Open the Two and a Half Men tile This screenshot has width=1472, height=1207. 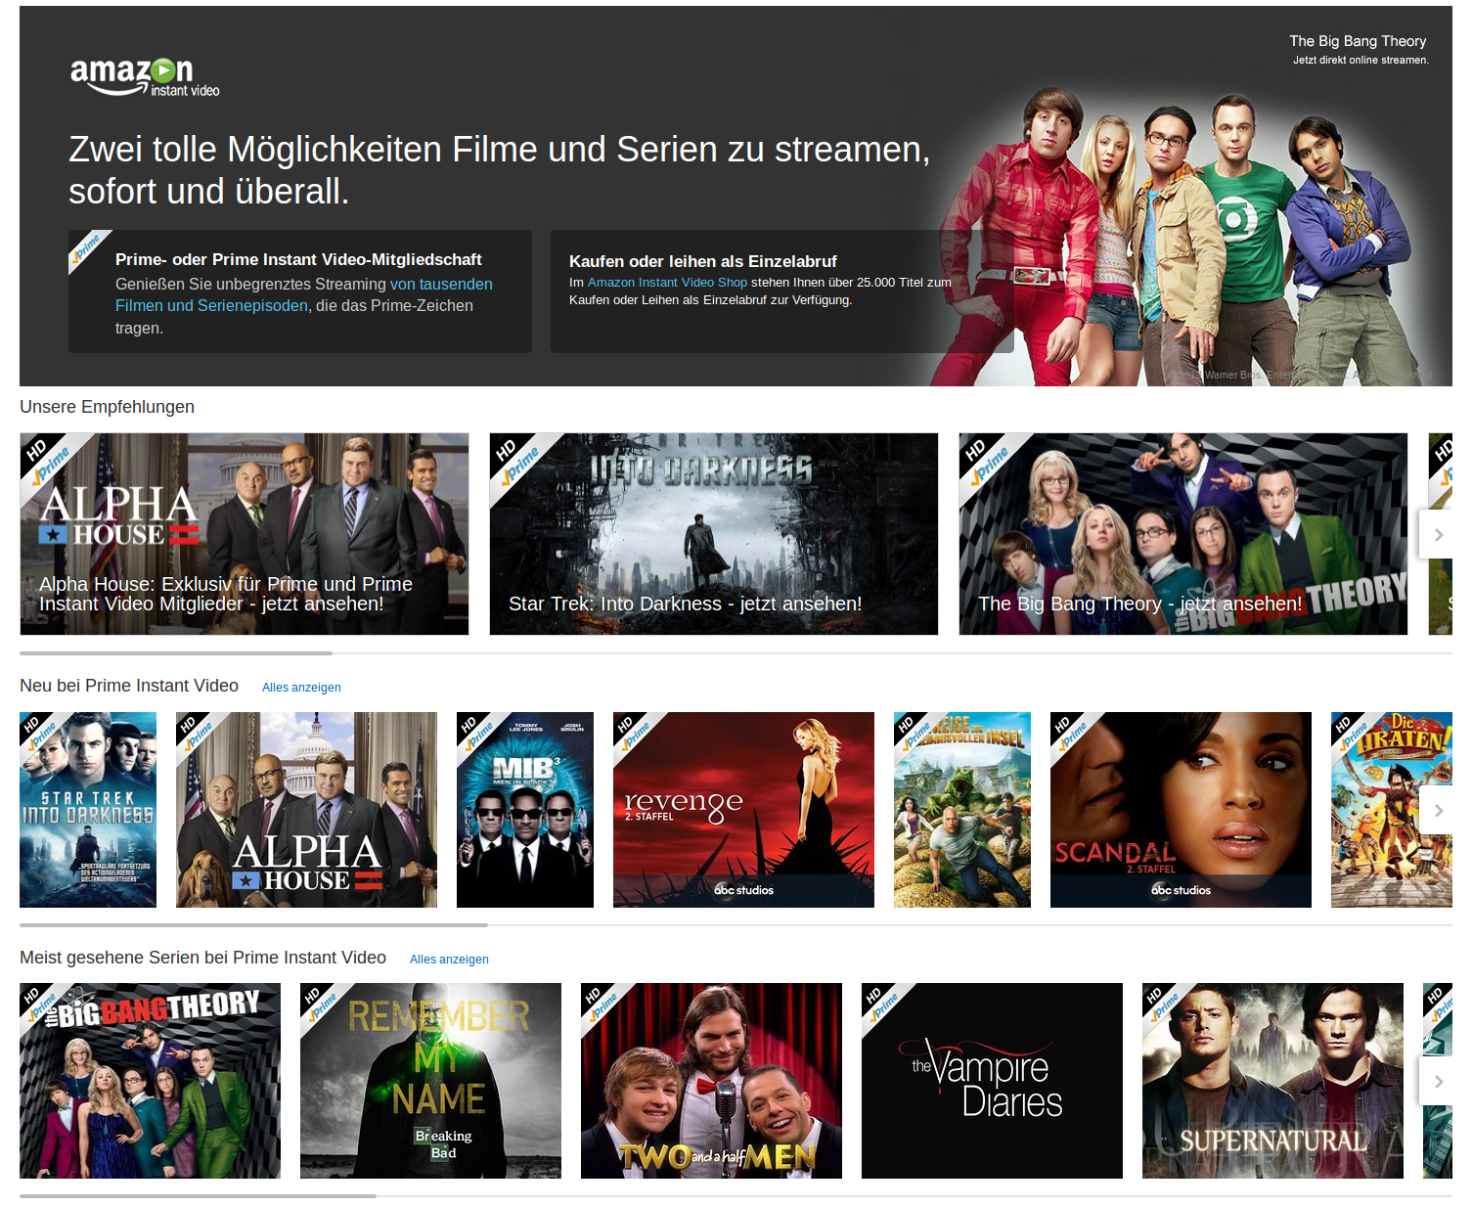[x=711, y=1081]
